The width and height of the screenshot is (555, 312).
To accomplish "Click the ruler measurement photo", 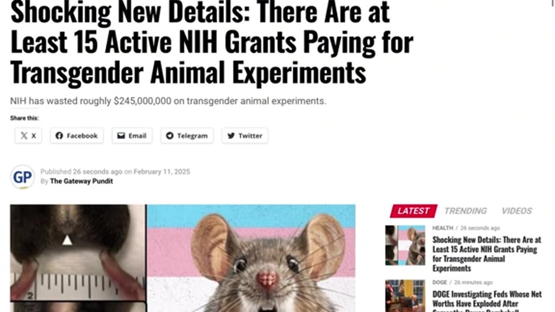I will [x=78, y=253].
